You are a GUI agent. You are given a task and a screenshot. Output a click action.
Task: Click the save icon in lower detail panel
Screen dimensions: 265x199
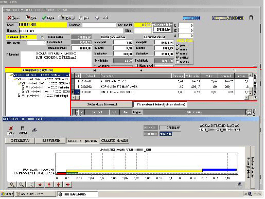(23, 128)
